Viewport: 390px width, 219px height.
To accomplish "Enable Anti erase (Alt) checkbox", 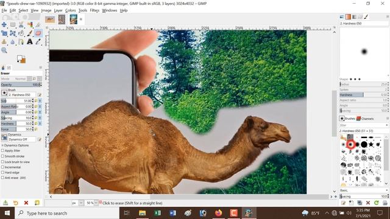I will 2,178.
